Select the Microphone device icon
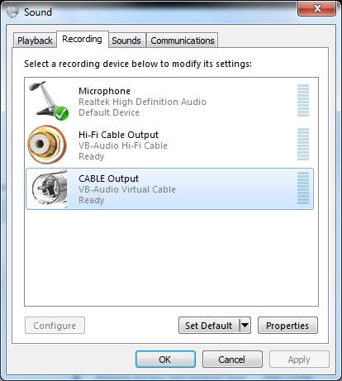Image resolution: width=342 pixels, height=381 pixels. [x=49, y=101]
